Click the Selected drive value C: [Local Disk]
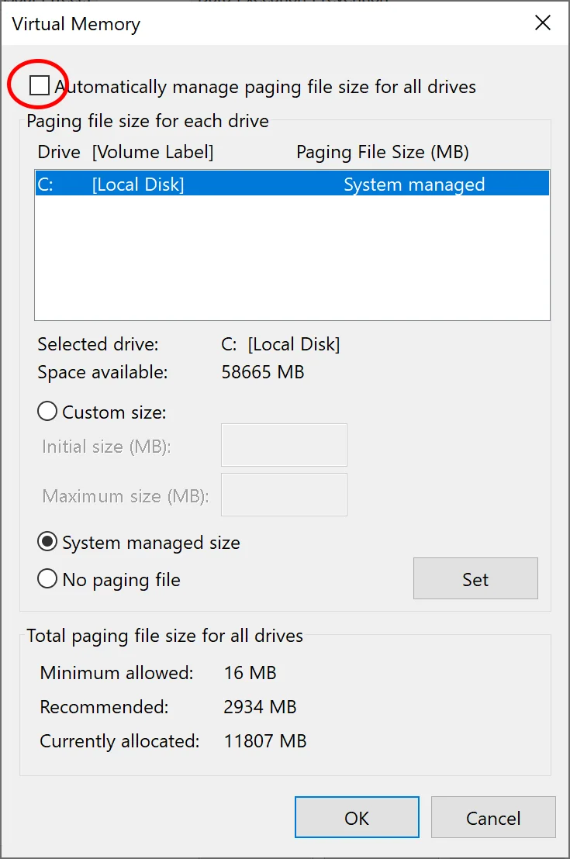This screenshot has width=570, height=859. coord(281,344)
